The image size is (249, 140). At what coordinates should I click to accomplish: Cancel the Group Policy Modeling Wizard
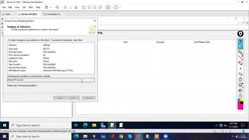point(89,98)
